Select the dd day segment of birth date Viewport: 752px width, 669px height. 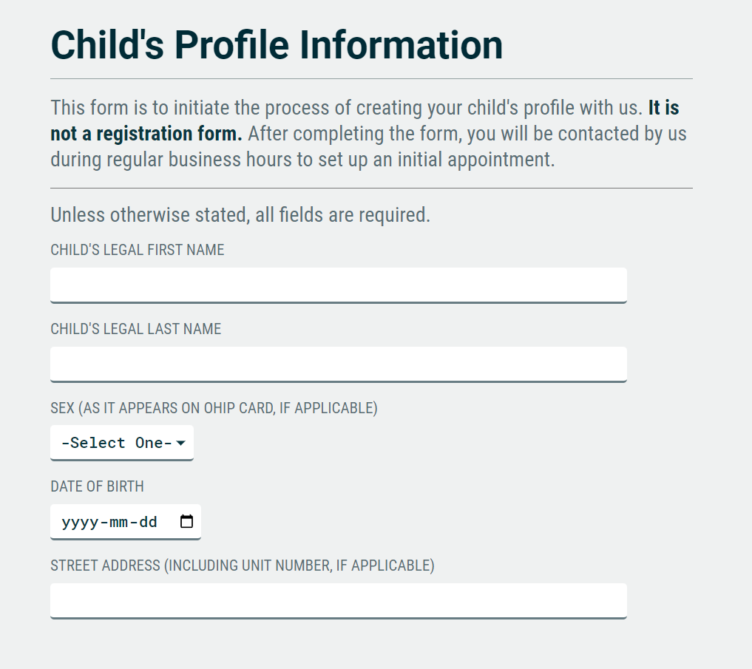(148, 522)
